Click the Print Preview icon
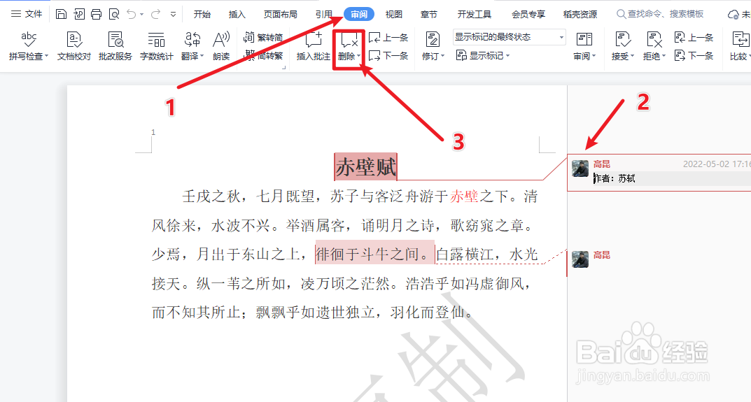This screenshot has height=402, width=751. coord(114,14)
